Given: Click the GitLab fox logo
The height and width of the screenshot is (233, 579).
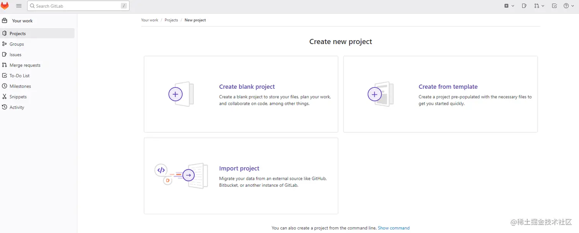Looking at the screenshot, I should [5, 6].
